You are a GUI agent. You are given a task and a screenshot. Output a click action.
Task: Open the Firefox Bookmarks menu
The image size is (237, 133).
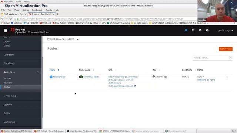[x=37, y=10]
